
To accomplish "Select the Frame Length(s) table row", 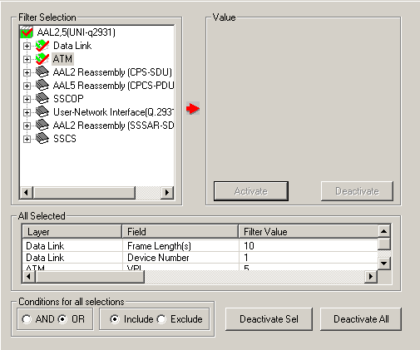I will (200, 246).
